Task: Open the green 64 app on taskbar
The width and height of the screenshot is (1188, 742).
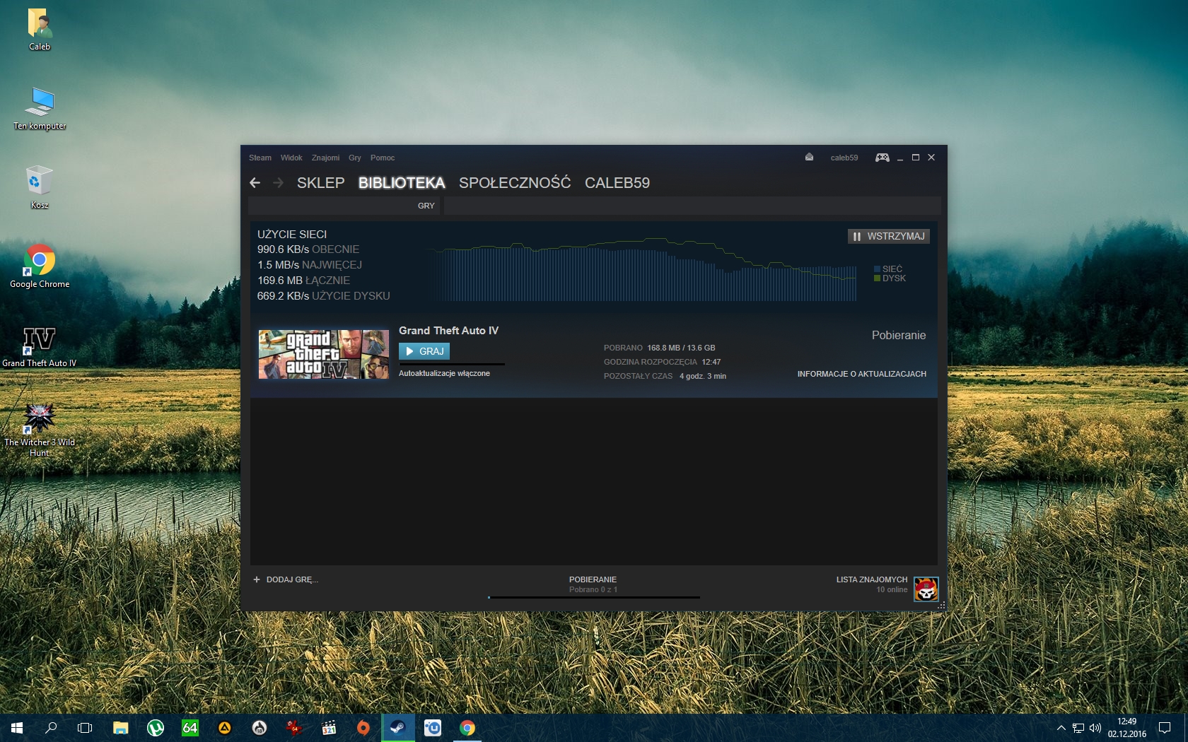Action: click(x=190, y=728)
